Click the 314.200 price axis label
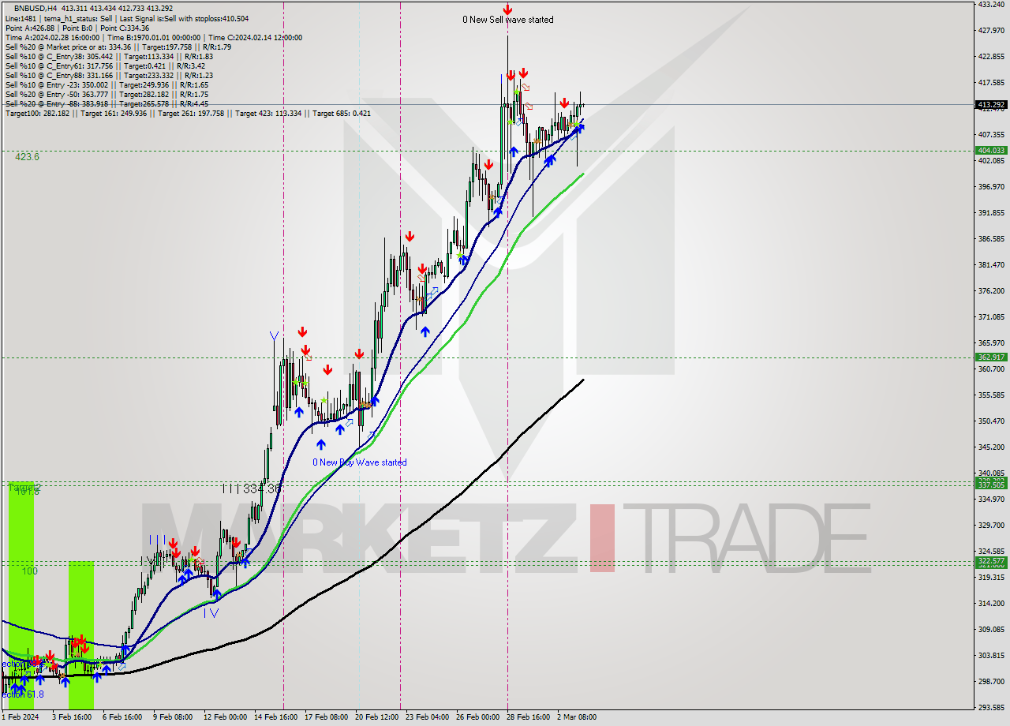The width and height of the screenshot is (1010, 726). [x=991, y=604]
